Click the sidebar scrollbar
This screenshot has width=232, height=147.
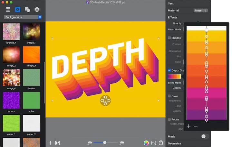[x=44, y=82]
